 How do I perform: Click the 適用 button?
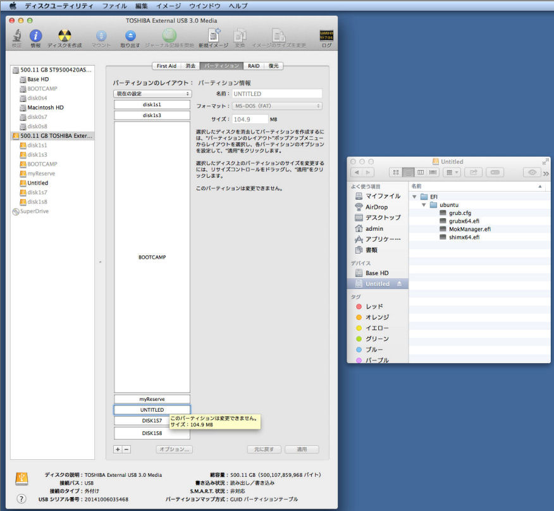click(302, 449)
